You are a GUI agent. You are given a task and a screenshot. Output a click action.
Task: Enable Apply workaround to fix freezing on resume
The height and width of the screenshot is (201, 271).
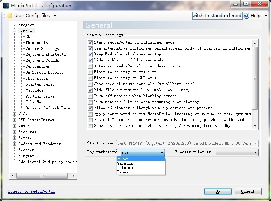click(x=90, y=114)
